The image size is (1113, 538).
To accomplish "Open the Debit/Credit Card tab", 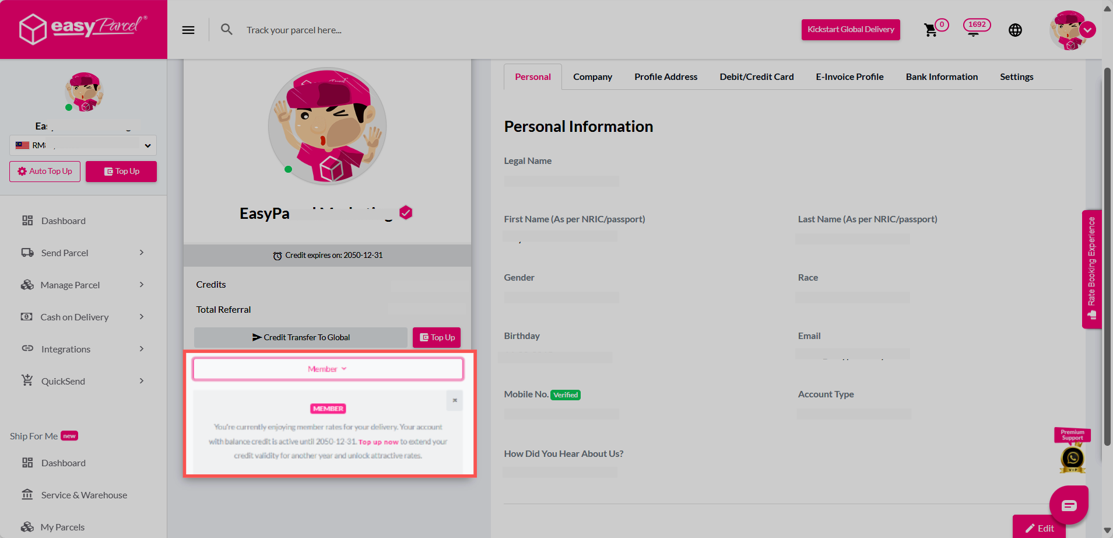I will (757, 76).
